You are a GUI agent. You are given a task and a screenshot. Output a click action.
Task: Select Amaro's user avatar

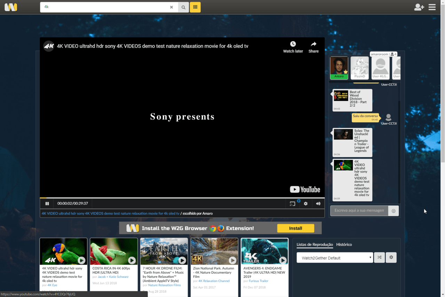[339, 68]
